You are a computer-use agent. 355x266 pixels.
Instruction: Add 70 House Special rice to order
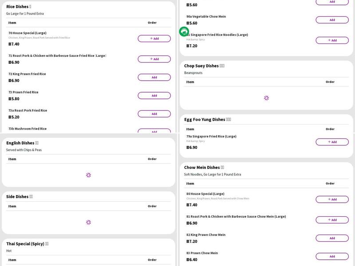click(x=154, y=39)
